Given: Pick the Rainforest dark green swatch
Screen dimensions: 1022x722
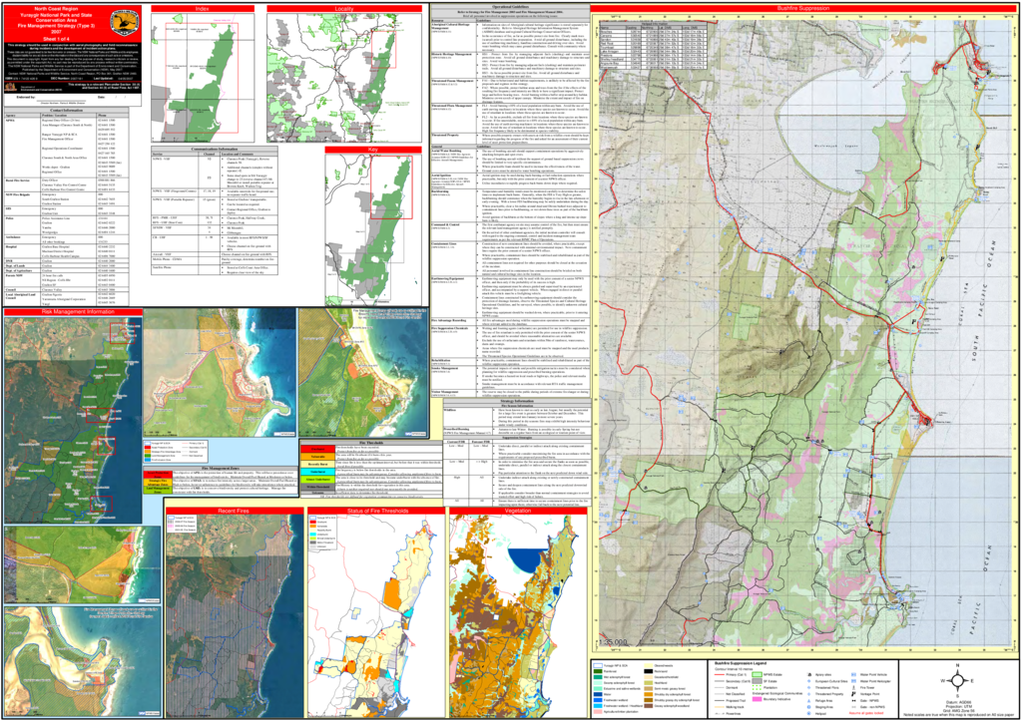Looking at the screenshot, I should click(x=598, y=671).
